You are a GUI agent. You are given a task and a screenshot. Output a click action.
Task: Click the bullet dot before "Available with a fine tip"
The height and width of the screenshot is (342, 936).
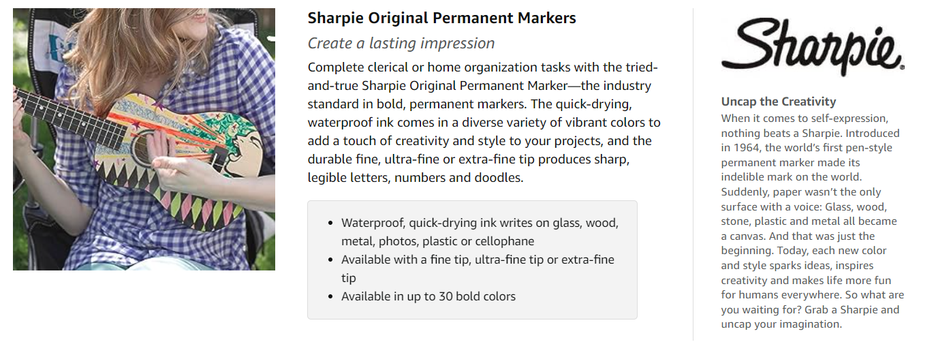click(x=330, y=260)
